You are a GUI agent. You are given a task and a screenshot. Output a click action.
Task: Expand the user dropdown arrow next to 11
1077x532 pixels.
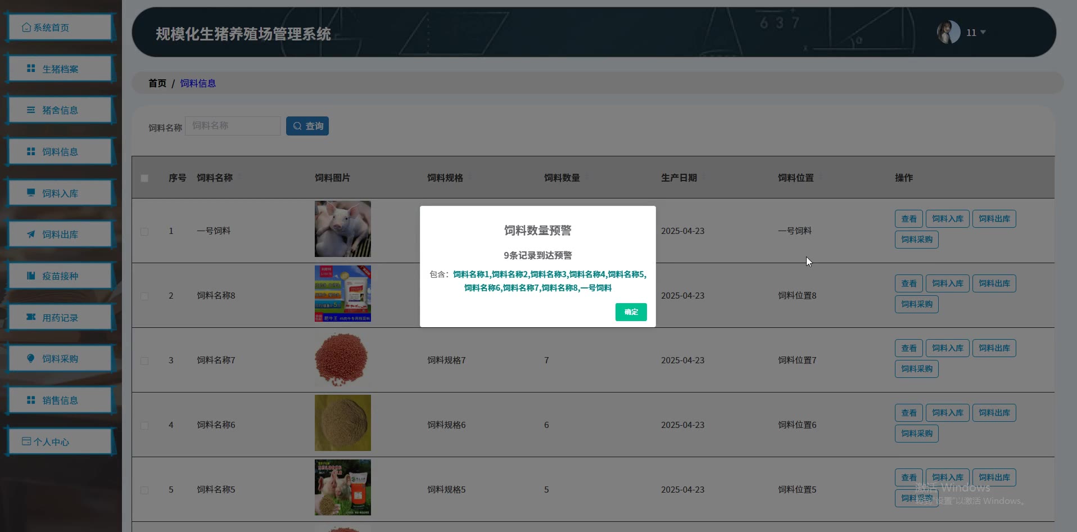[983, 33]
